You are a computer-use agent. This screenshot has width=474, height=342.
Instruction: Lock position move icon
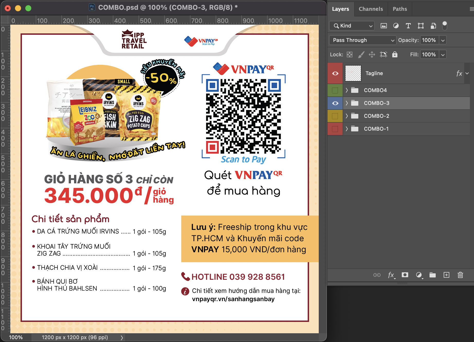(x=372, y=55)
